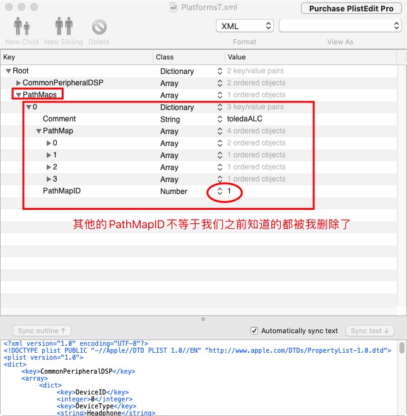This screenshot has height=416, width=407.
Task: Open class stepper for Root row
Action: 220,71
